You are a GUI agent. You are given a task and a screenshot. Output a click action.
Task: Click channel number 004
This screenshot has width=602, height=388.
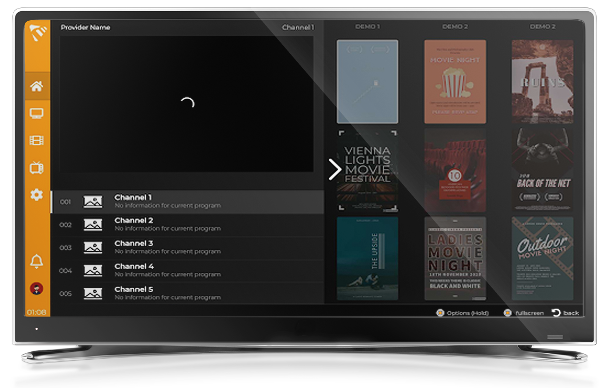click(x=65, y=271)
